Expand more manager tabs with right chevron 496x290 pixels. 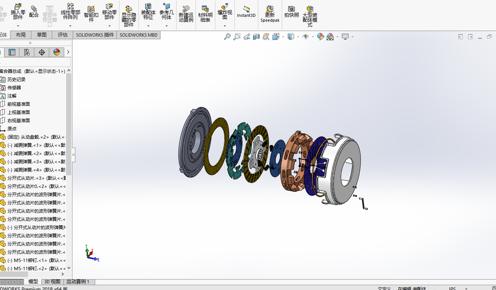[68, 52]
